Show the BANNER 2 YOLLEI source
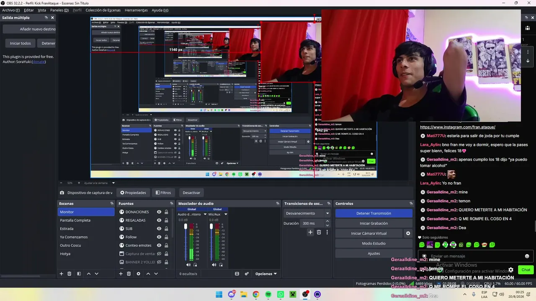 point(159,262)
